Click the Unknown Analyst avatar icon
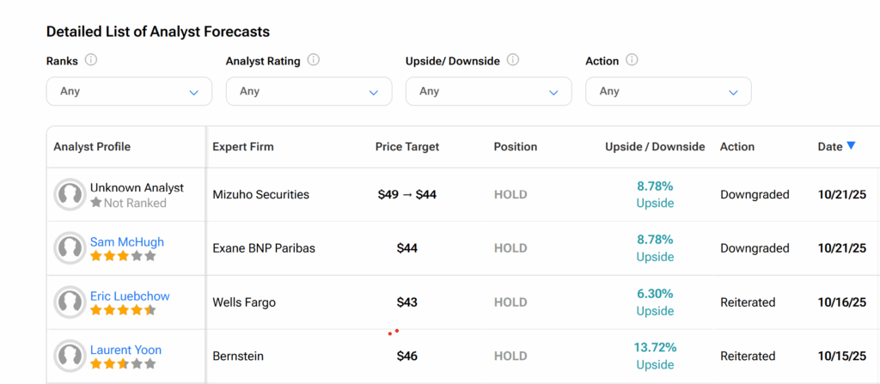Image resolution: width=880 pixels, height=384 pixels. [70, 195]
